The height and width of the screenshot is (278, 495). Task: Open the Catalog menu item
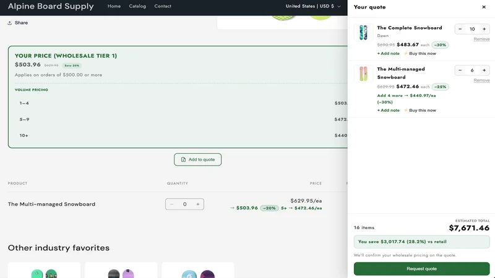[x=137, y=6]
